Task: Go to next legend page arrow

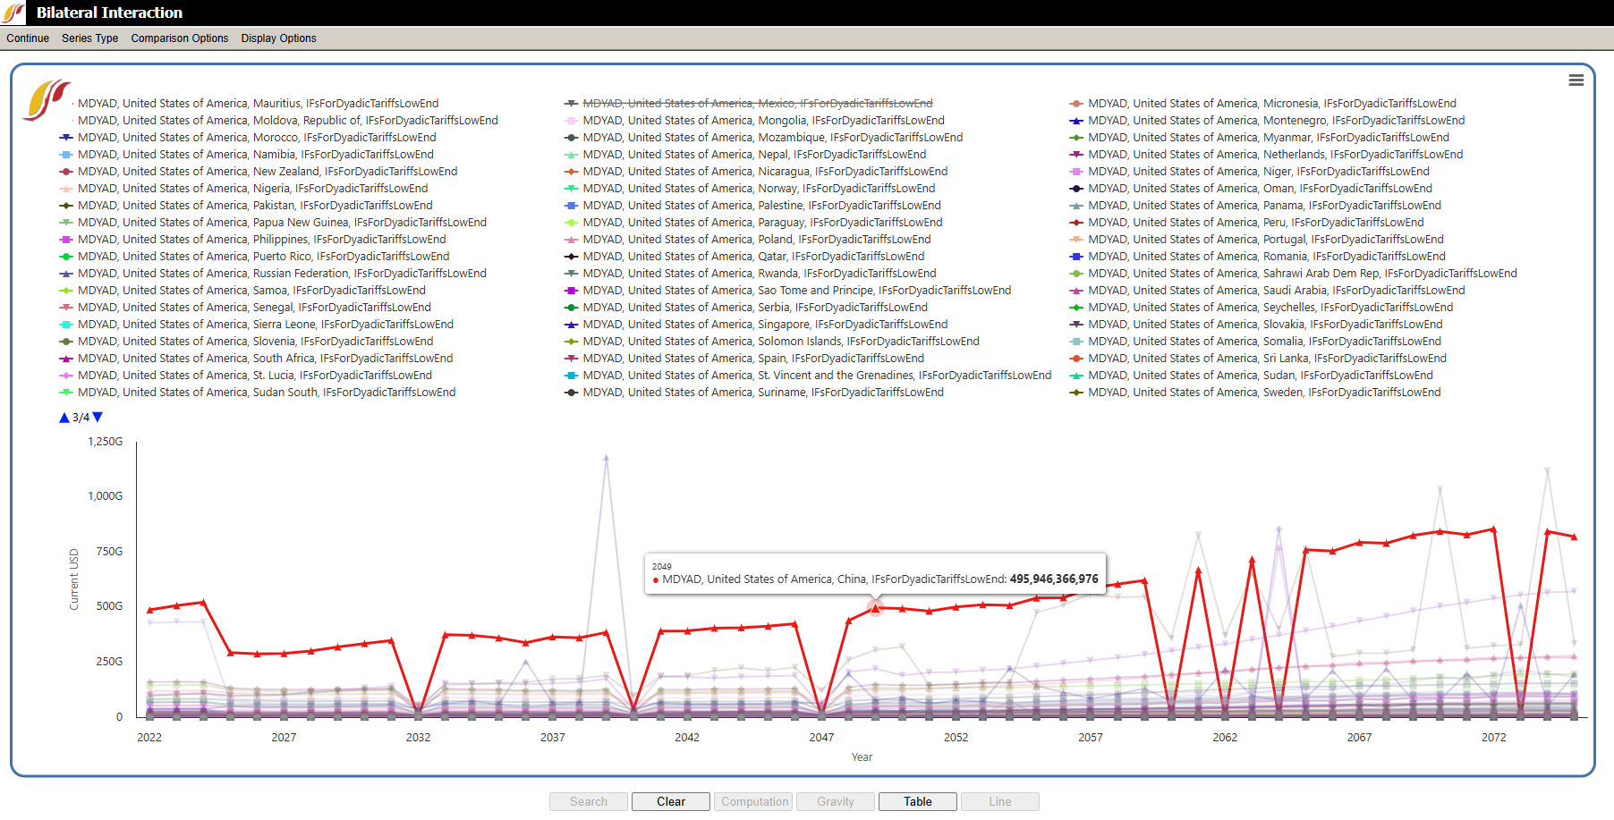Action: 98,418
